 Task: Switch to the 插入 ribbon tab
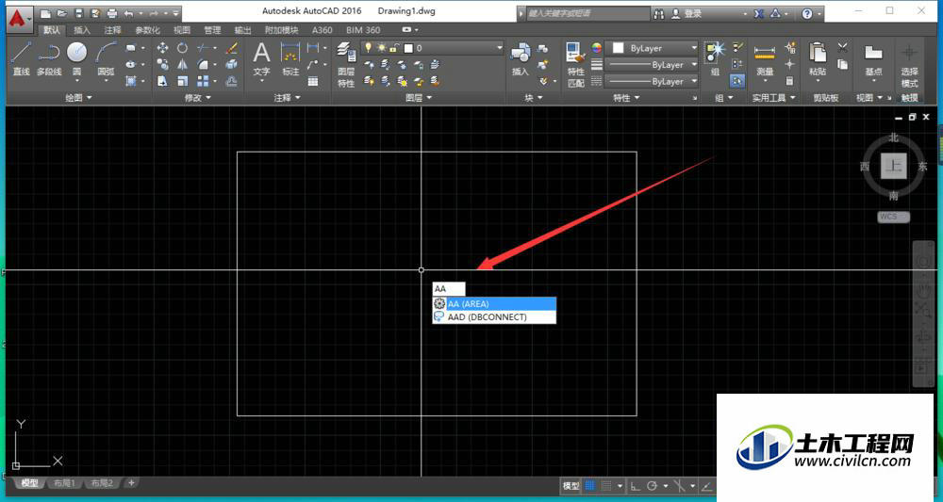pyautogui.click(x=82, y=30)
